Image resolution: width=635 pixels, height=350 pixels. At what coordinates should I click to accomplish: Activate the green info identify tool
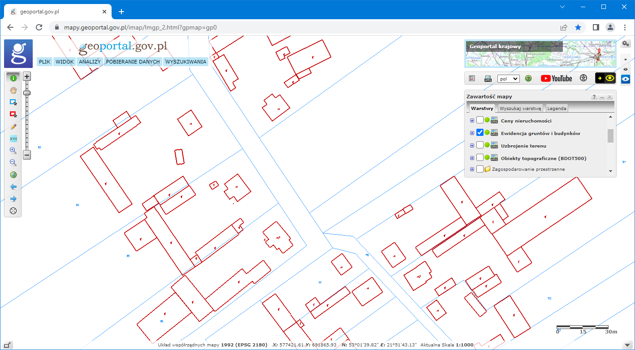click(13, 78)
